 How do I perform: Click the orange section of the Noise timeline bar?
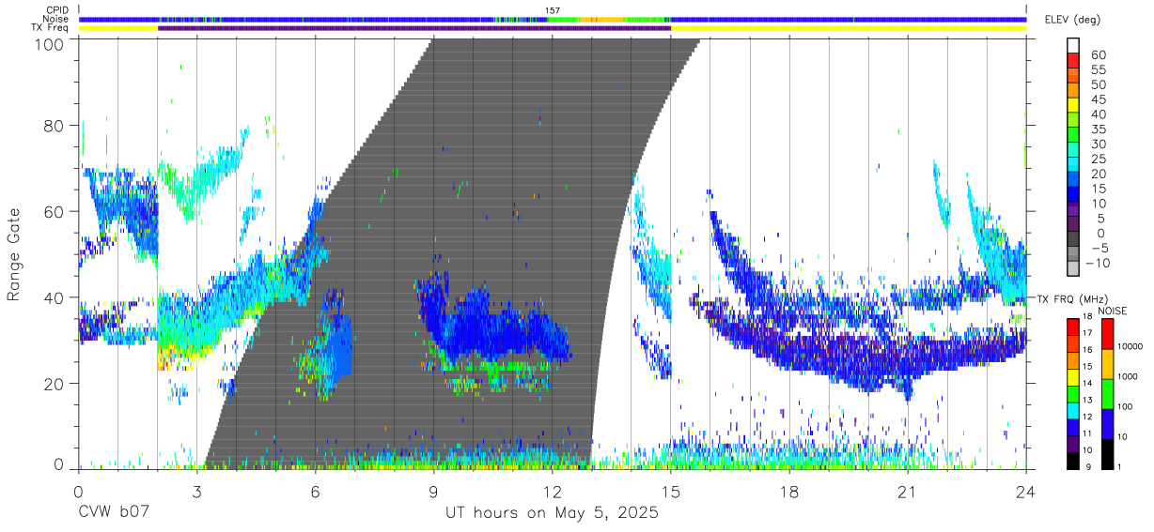pyautogui.click(x=600, y=19)
